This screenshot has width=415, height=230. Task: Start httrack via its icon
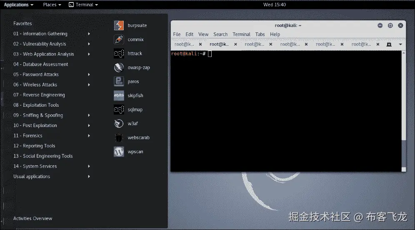pos(119,54)
